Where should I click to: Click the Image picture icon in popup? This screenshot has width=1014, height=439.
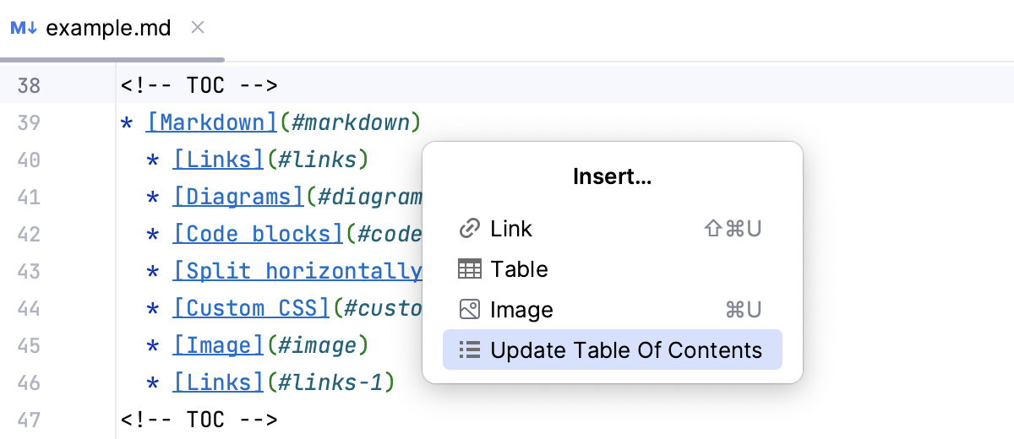pos(469,310)
